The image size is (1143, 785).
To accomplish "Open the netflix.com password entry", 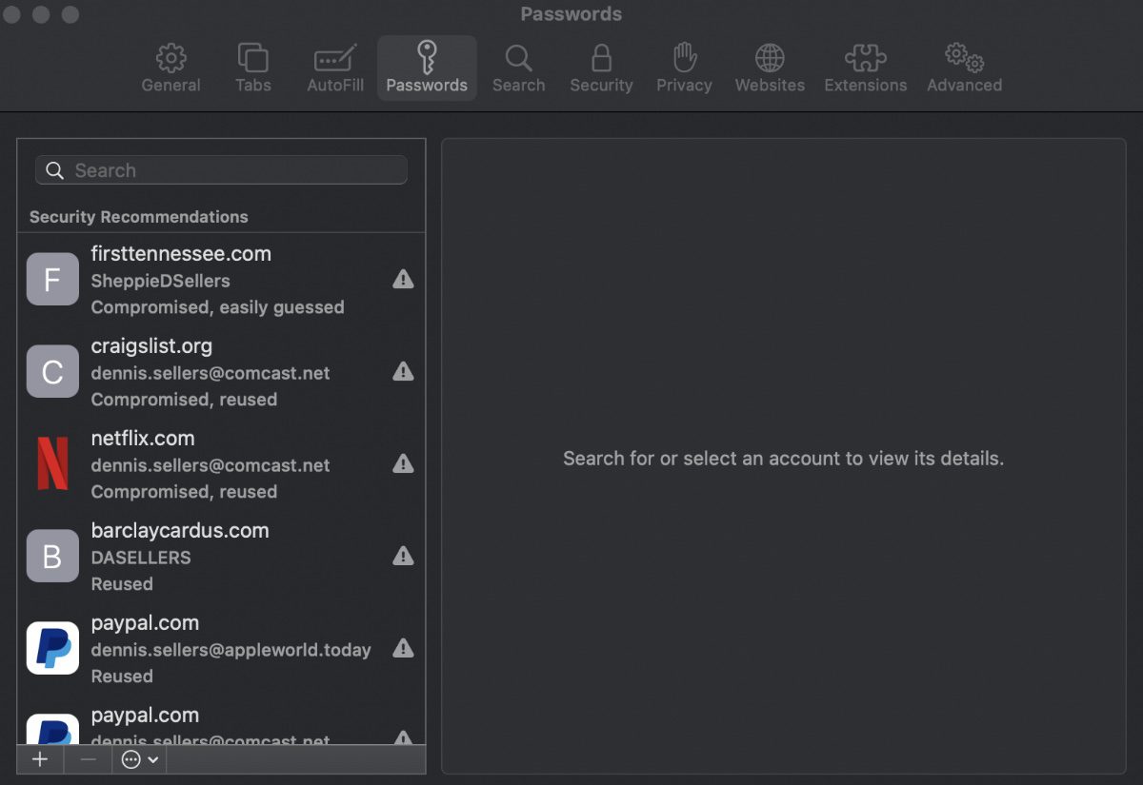I will click(x=219, y=464).
